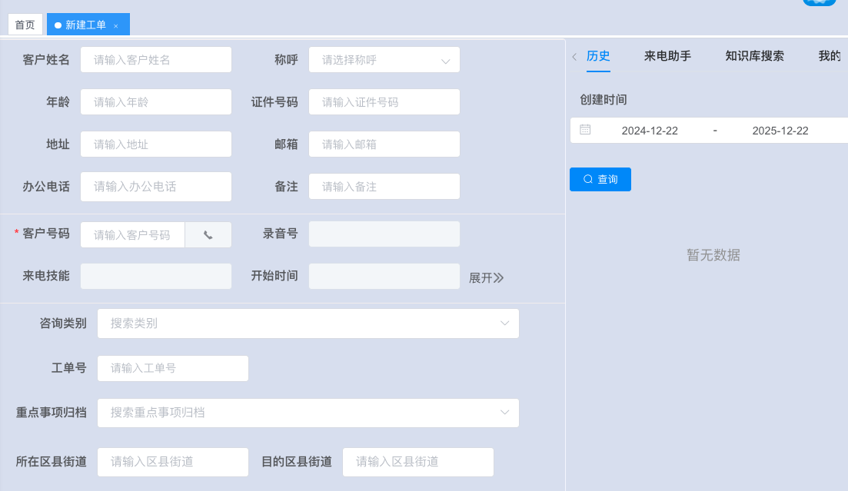Click the 所在区县街道 input field

(172, 462)
